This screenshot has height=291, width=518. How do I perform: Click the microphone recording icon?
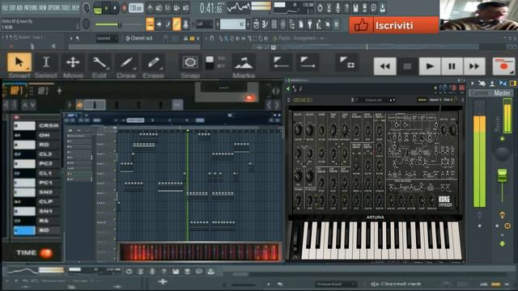(x=338, y=8)
